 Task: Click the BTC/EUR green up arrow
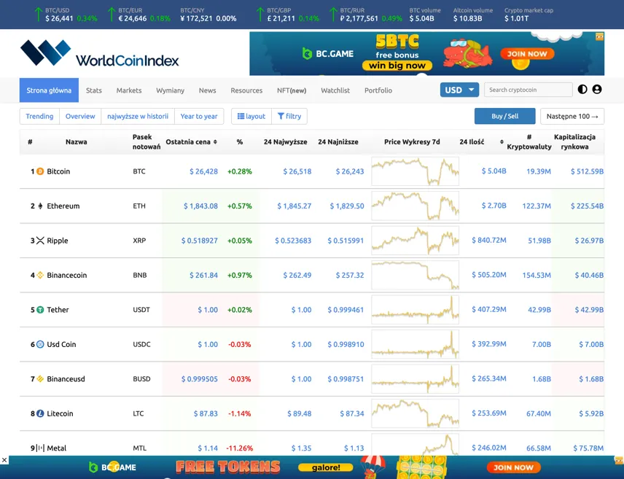coord(112,15)
